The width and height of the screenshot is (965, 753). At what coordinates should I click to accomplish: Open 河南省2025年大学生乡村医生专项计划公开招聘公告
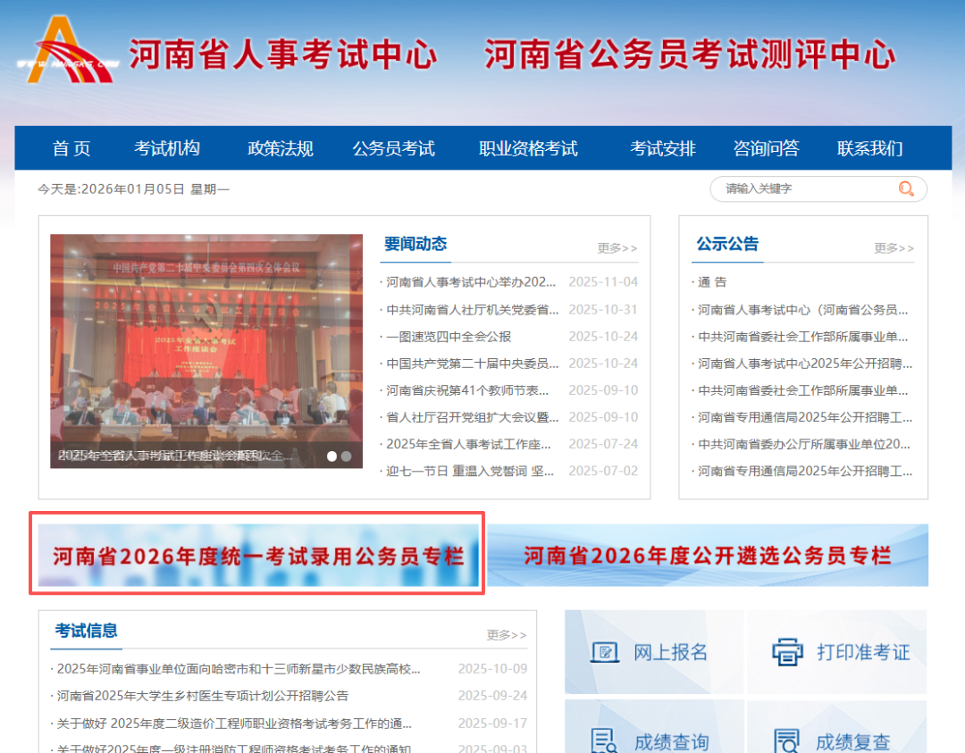point(203,696)
